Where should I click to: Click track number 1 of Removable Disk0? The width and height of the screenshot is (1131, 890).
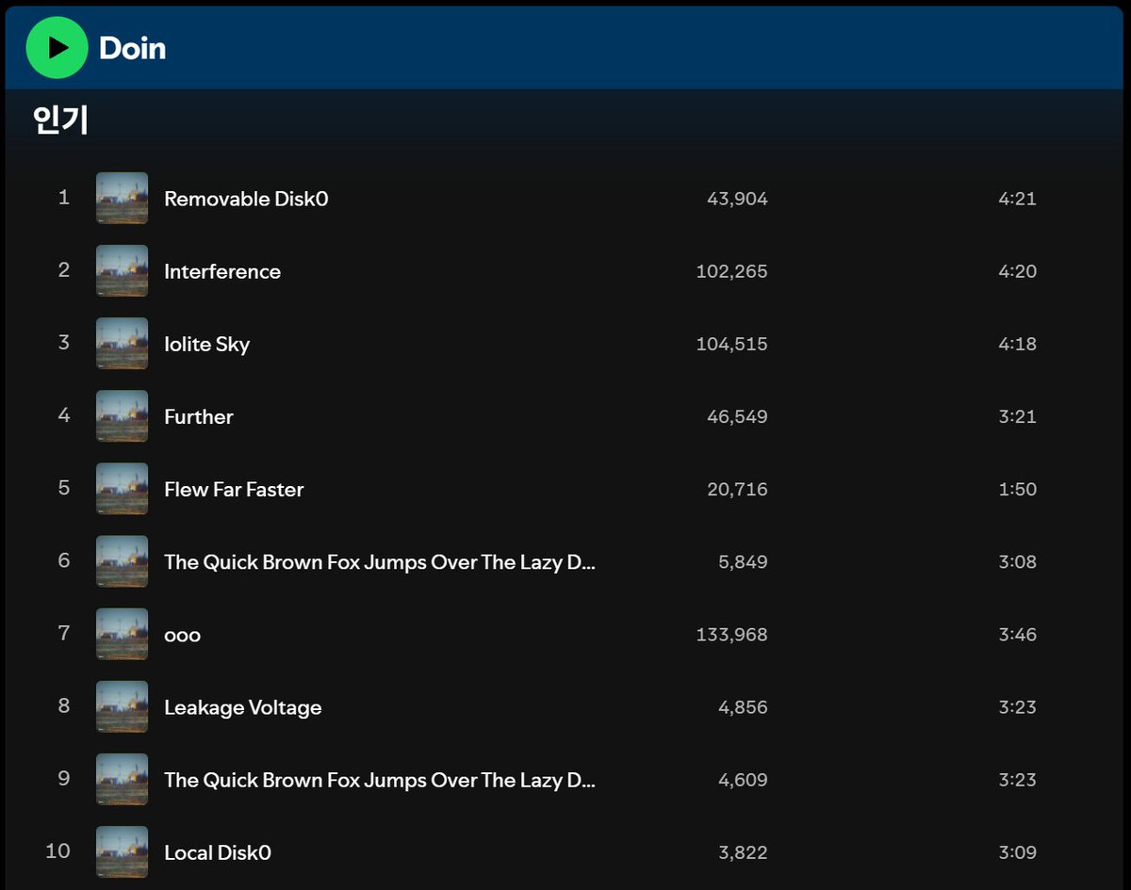pyautogui.click(x=64, y=198)
